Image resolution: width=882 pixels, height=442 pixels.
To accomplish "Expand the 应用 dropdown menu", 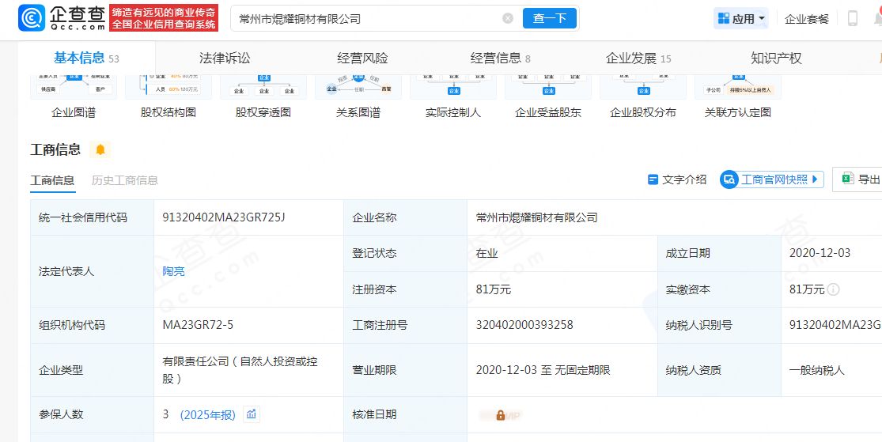I will [x=741, y=18].
